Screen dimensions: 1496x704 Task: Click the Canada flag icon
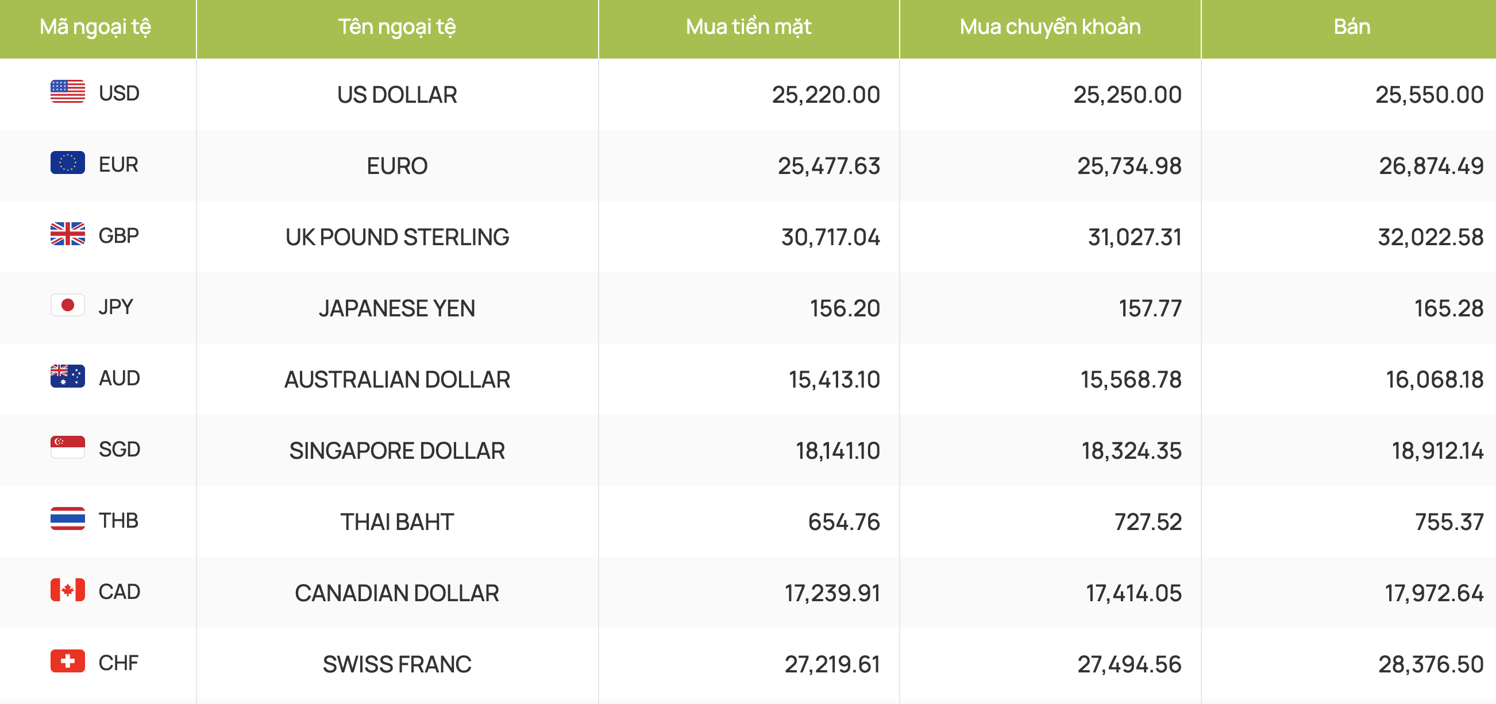click(x=67, y=590)
